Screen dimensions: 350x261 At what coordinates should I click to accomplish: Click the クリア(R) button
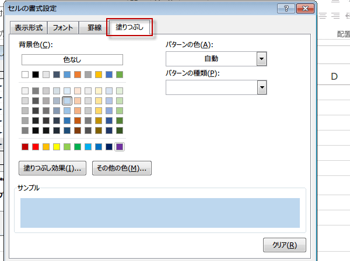(x=285, y=245)
